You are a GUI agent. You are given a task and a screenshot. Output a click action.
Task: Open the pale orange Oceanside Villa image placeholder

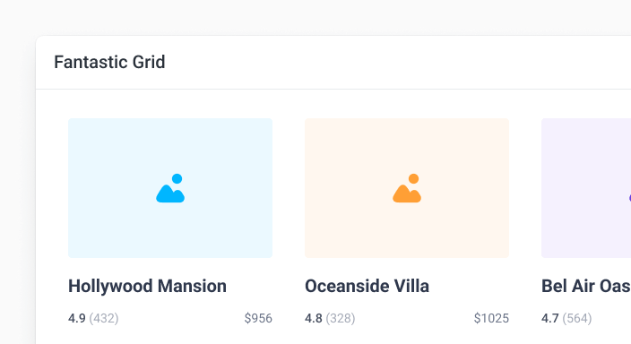(x=407, y=188)
